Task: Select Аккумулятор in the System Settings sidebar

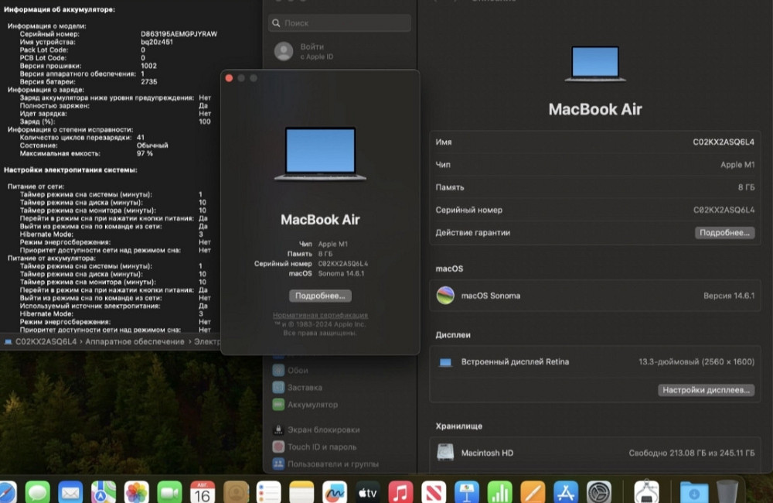Action: [x=313, y=405]
